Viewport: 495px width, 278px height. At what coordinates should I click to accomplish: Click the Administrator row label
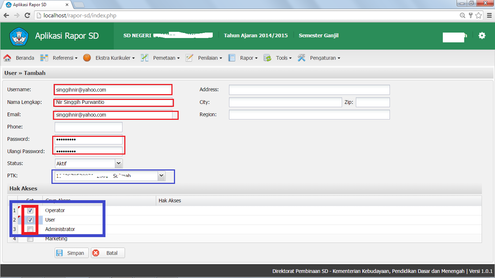[x=60, y=229]
